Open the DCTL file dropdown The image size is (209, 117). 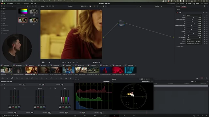pos(194,15)
